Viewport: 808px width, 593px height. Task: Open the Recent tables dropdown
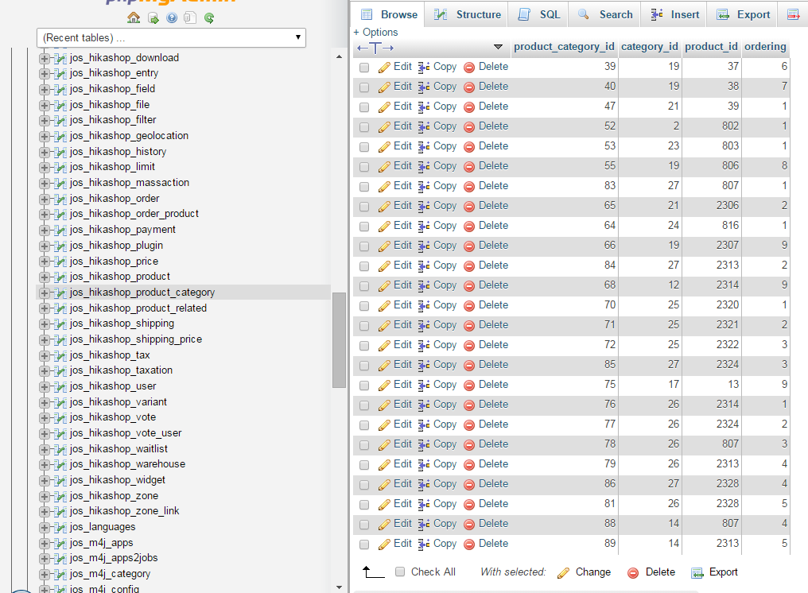(x=171, y=37)
